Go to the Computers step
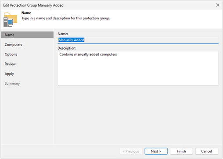This screenshot has width=223, height=159. click(x=13, y=45)
